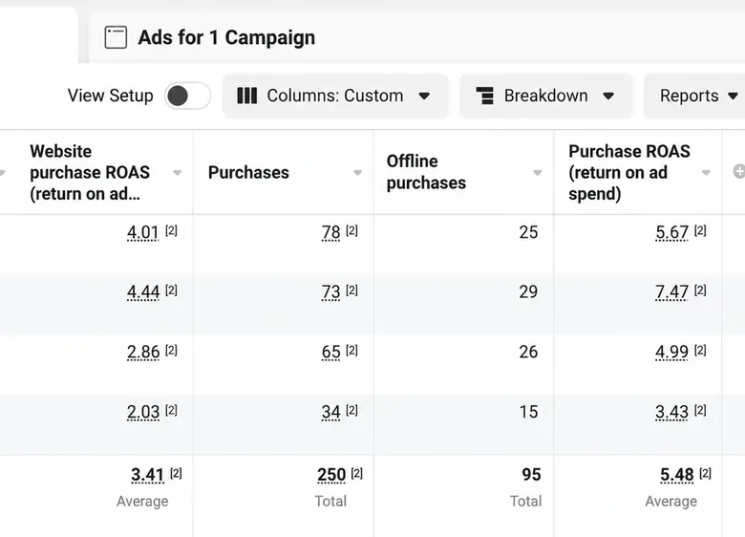Sort by the Offline purchases header
The image size is (745, 537).
[x=426, y=172]
